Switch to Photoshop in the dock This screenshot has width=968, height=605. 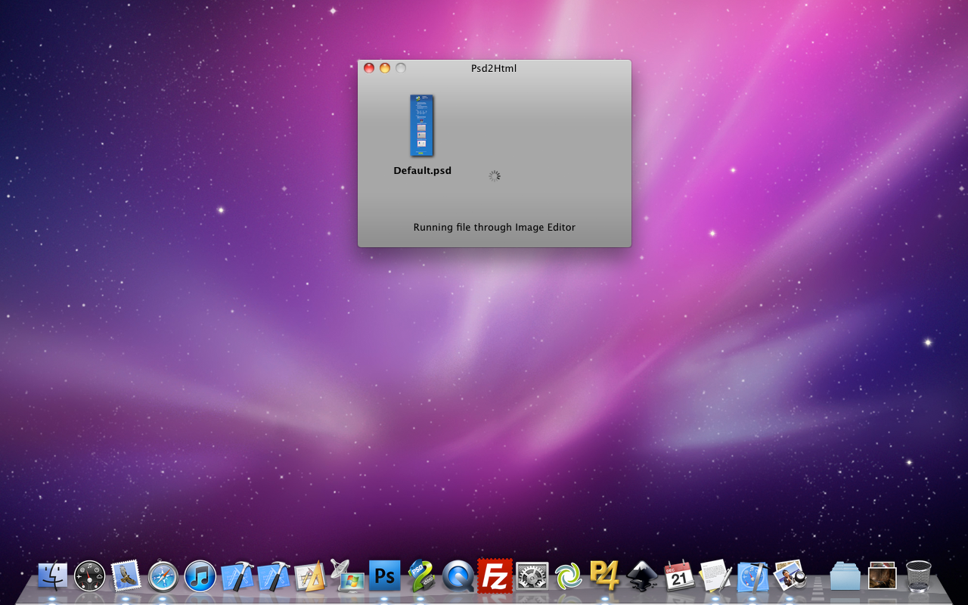(x=384, y=576)
